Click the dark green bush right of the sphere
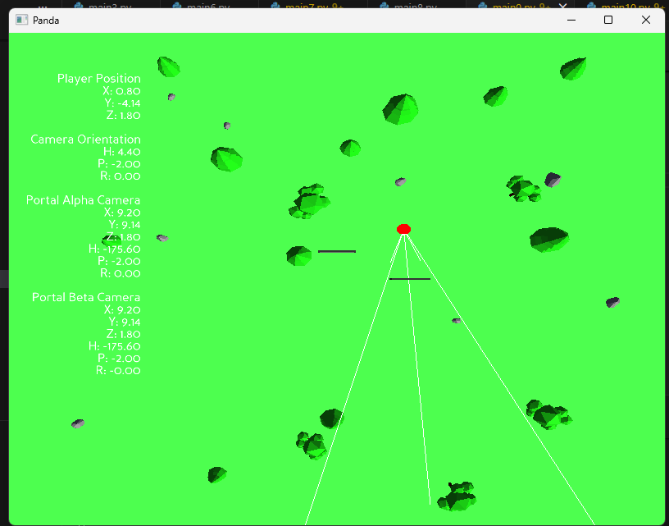 click(548, 239)
